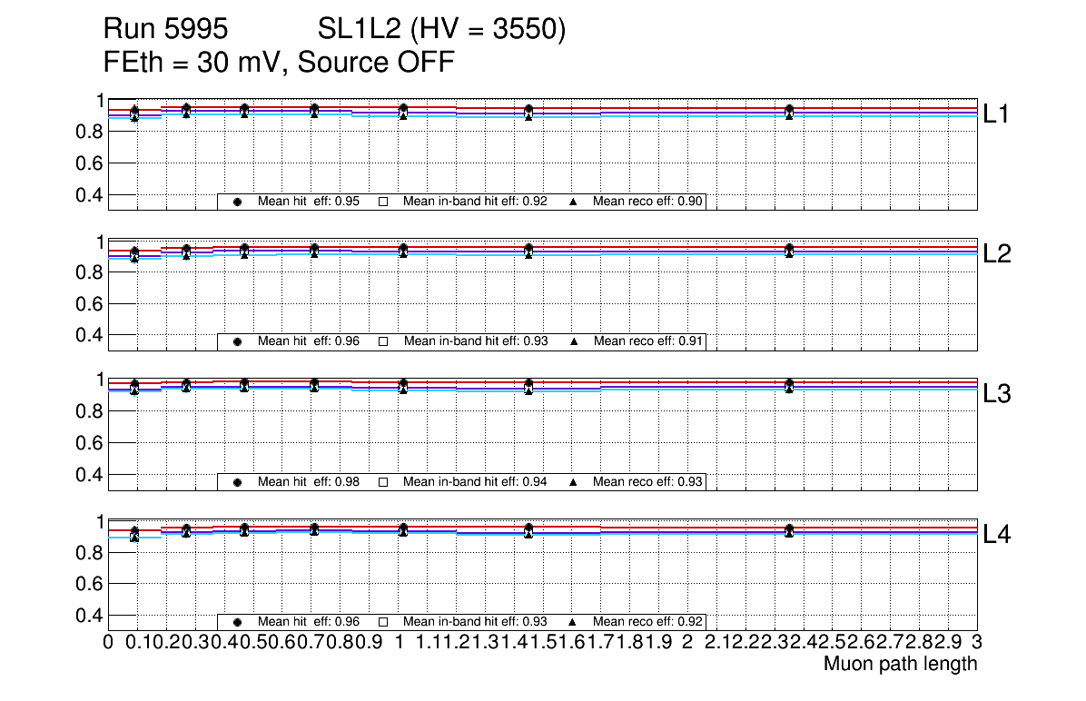The height and width of the screenshot is (701, 1086).
Task: Click the triangle marker in L2 legend
Action: (573, 341)
